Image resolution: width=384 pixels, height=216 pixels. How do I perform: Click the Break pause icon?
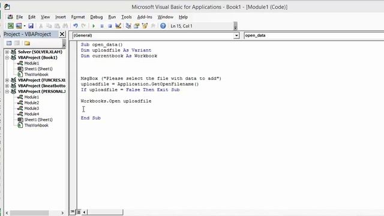click(x=102, y=26)
